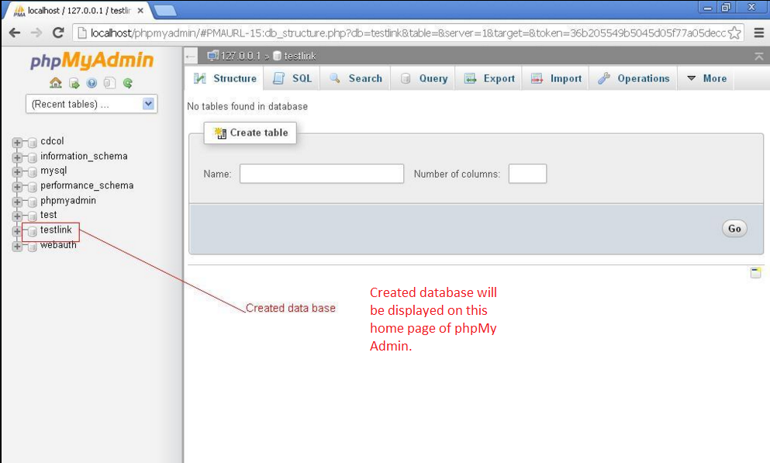Open the More tab dropdown
The height and width of the screenshot is (463, 770).
[x=706, y=78]
